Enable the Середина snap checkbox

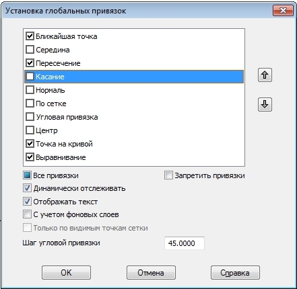click(x=30, y=50)
